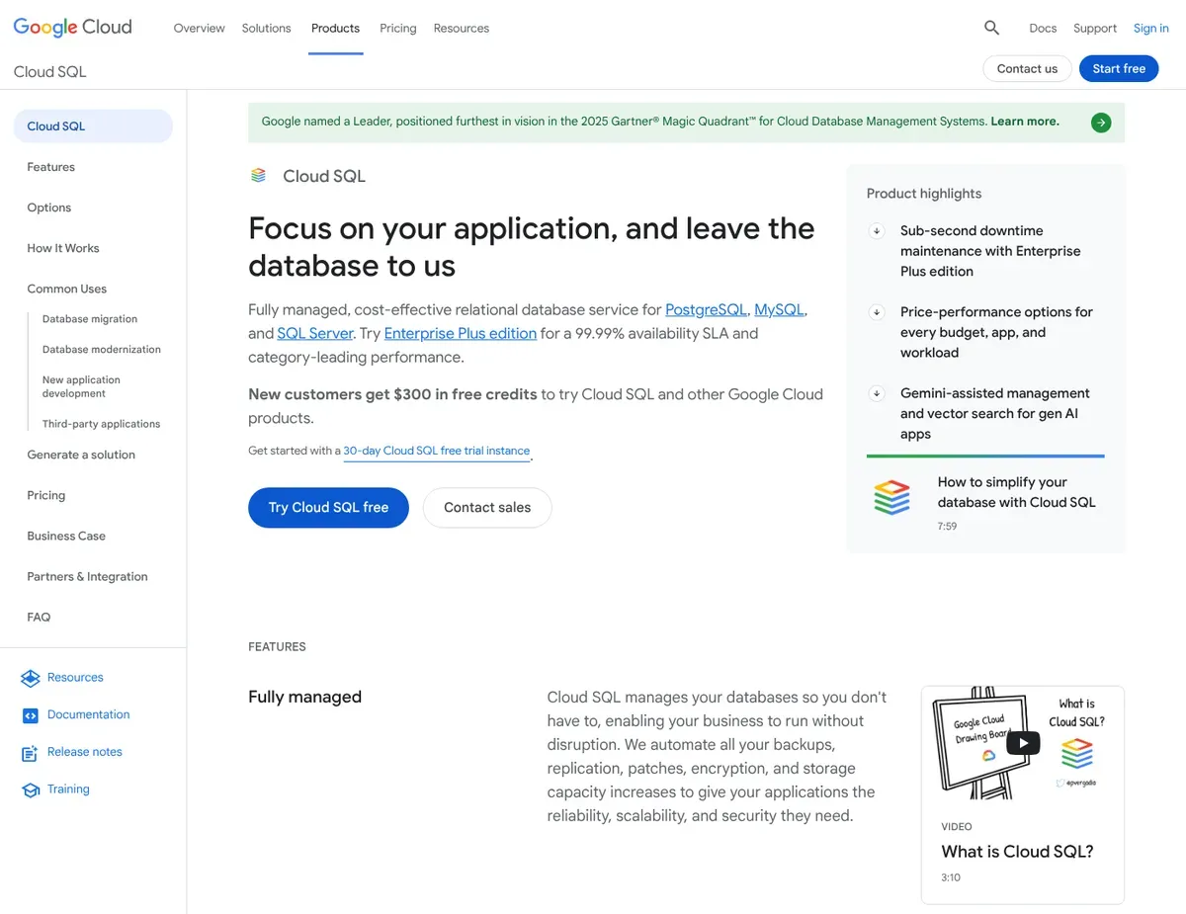Follow the MySQL link

(x=779, y=309)
